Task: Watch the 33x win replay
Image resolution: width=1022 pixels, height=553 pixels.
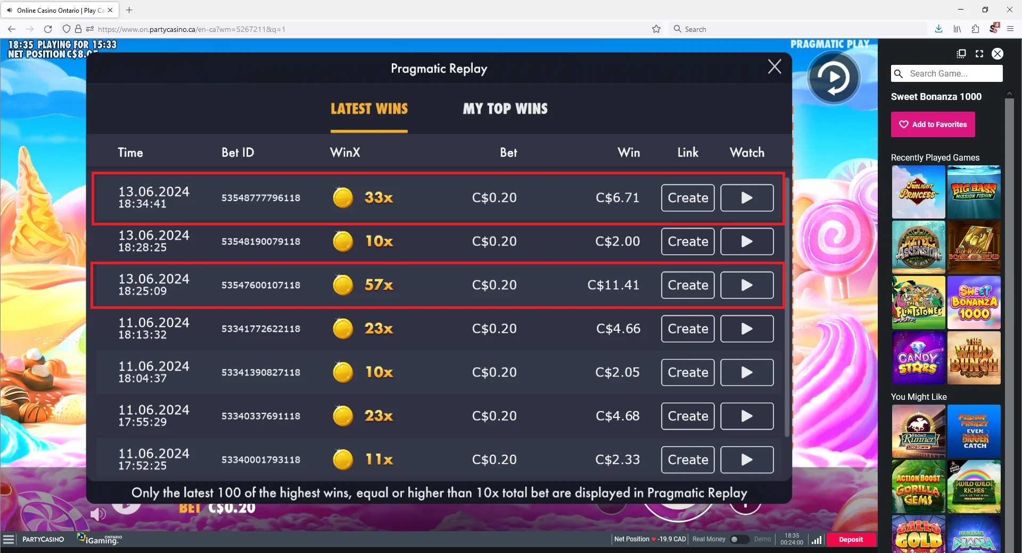Action: coord(747,198)
